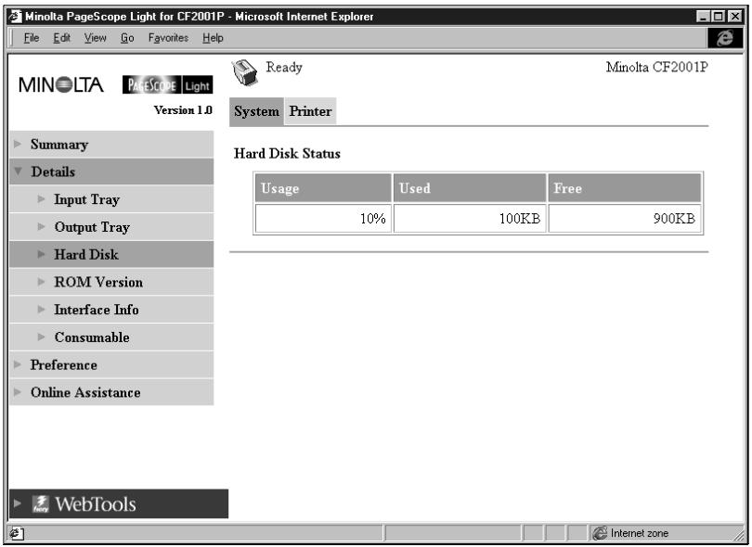Open the Summary page
Viewport: 752px width, 547px height.
click(x=111, y=145)
